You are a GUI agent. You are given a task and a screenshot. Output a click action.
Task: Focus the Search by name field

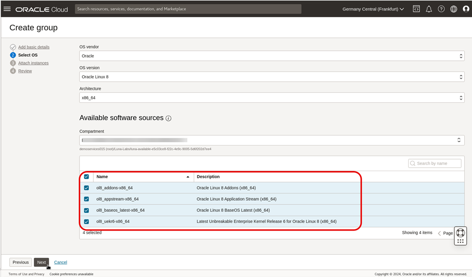coord(435,163)
